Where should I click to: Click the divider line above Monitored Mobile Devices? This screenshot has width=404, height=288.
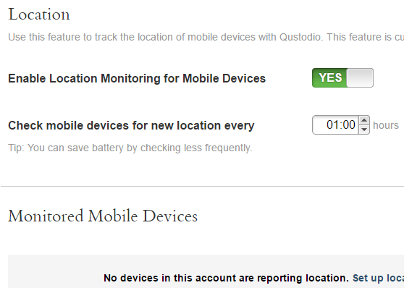pyautogui.click(x=202, y=186)
